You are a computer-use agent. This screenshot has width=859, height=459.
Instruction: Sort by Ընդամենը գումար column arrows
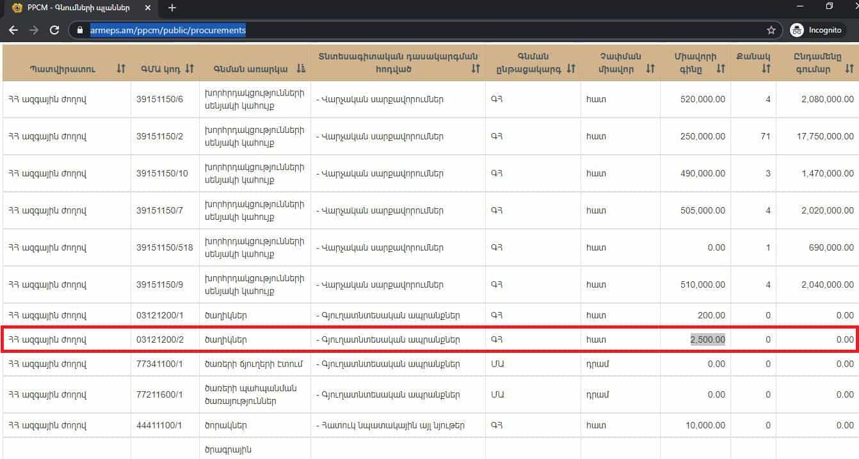(849, 68)
